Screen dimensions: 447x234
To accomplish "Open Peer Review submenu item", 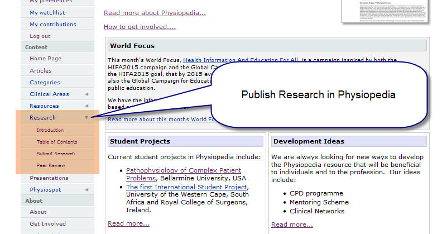I will point(51,165).
